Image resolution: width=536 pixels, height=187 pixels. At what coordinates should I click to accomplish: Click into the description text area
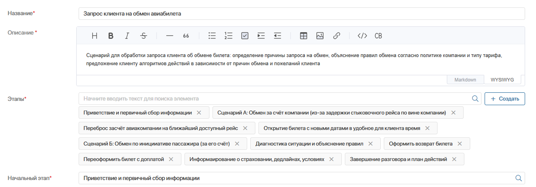(x=301, y=59)
